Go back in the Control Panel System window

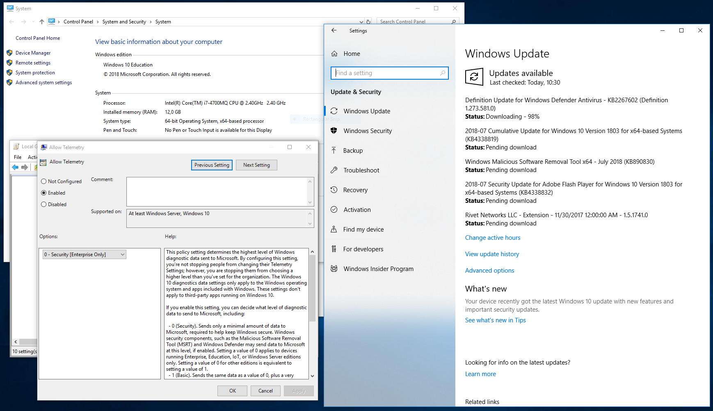[11, 22]
